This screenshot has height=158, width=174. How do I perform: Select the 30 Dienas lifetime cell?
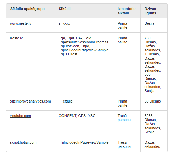click(154, 103)
